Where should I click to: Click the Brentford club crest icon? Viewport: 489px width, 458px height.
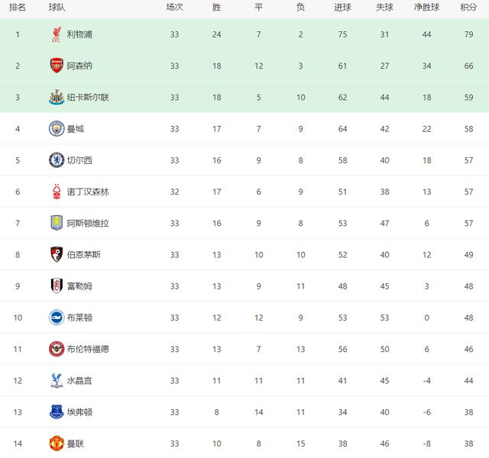pos(56,348)
